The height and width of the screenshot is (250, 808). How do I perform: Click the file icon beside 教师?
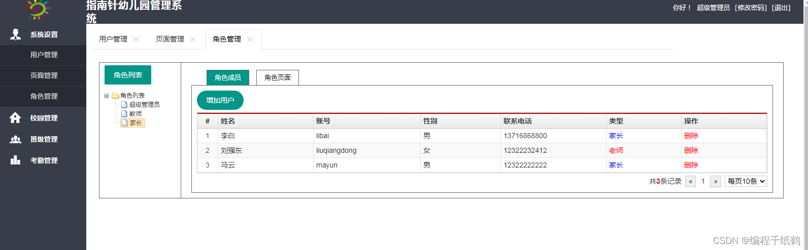tap(124, 114)
